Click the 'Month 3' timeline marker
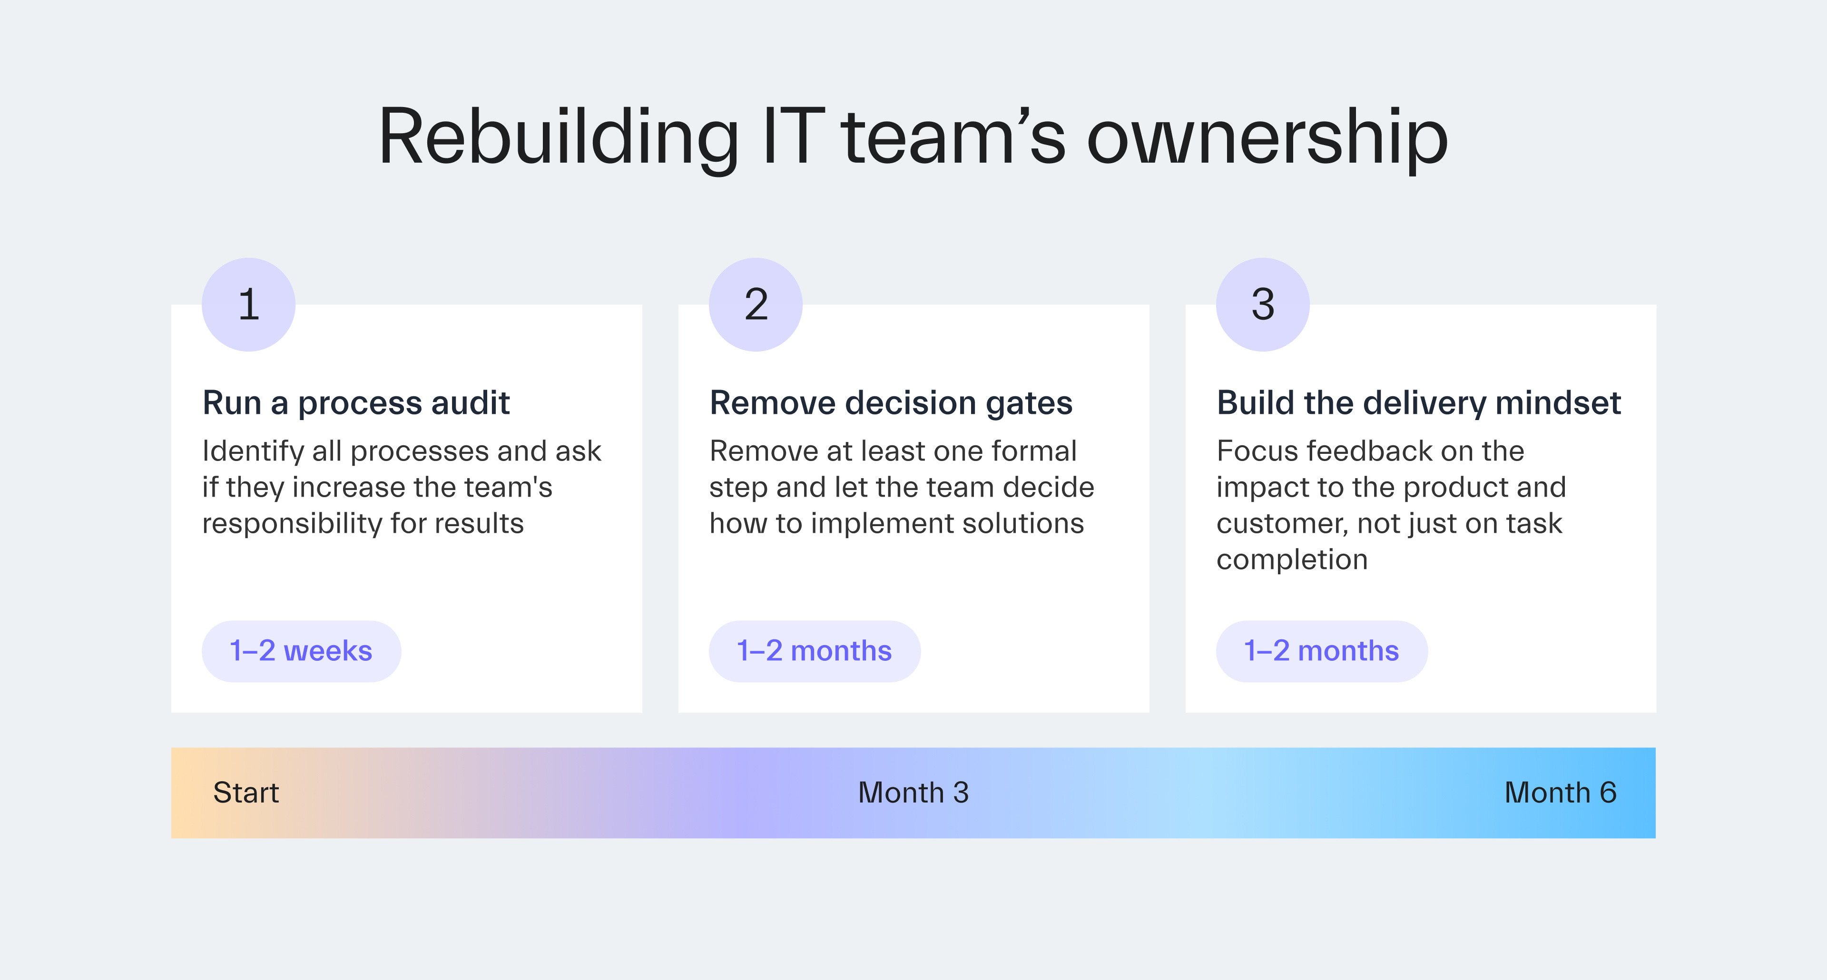This screenshot has width=1827, height=980. (913, 793)
